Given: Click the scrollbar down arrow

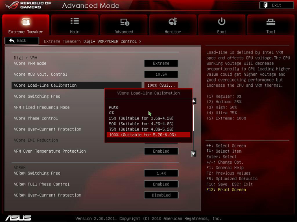Looking at the screenshot, I should coord(193,154).
